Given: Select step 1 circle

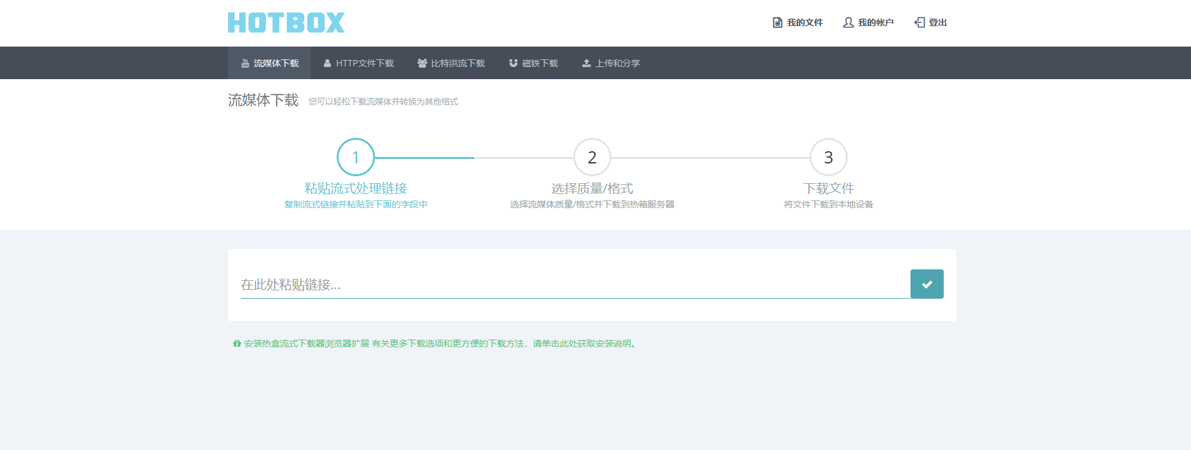Looking at the screenshot, I should (x=356, y=157).
